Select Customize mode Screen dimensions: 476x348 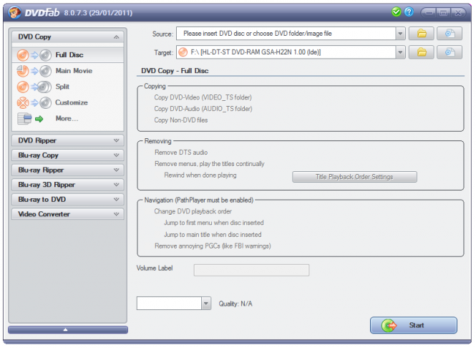tap(68, 102)
